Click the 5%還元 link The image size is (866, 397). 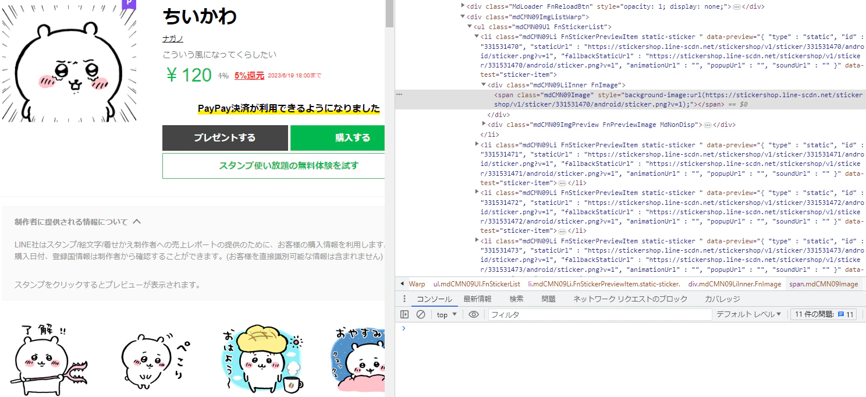click(249, 76)
